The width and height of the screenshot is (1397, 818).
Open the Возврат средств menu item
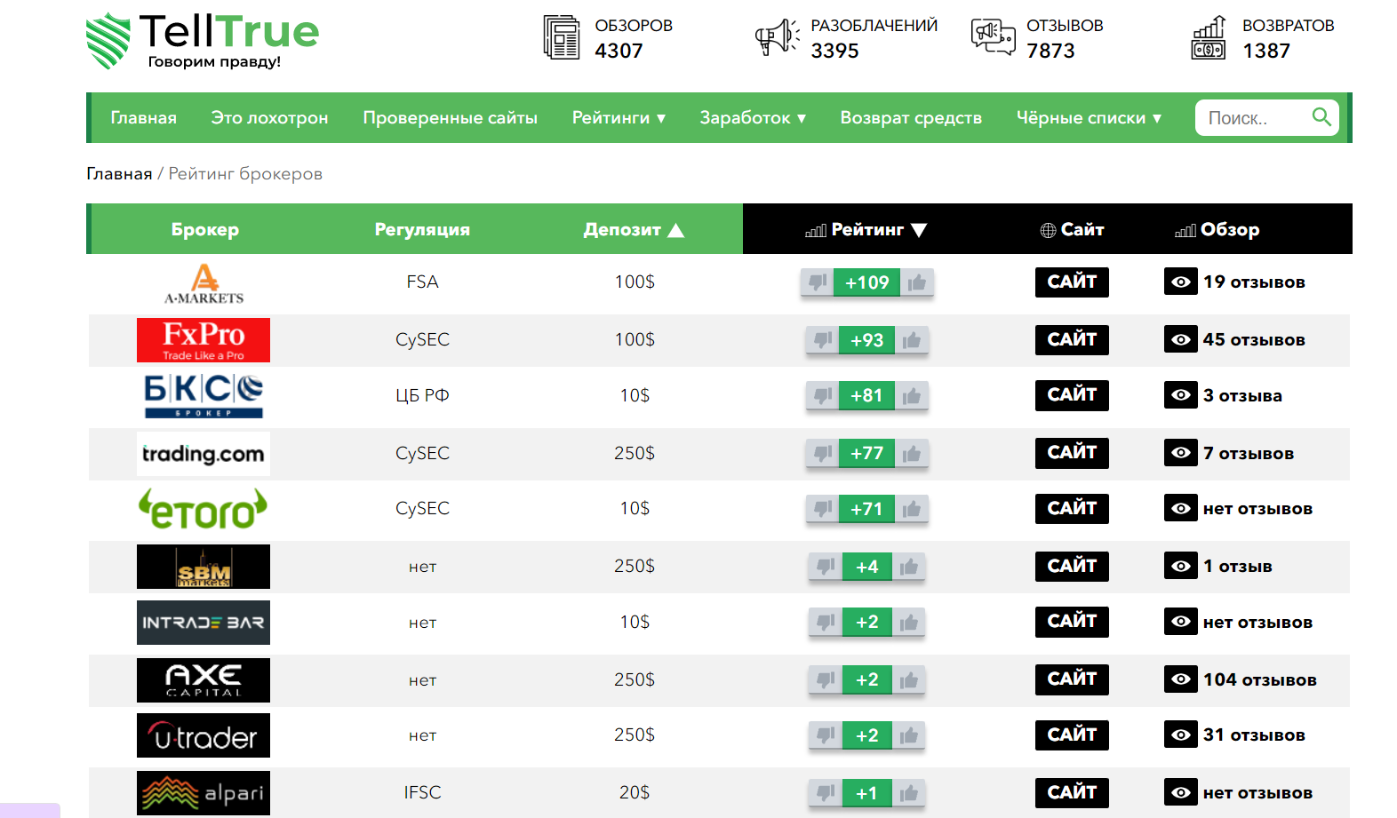click(911, 117)
